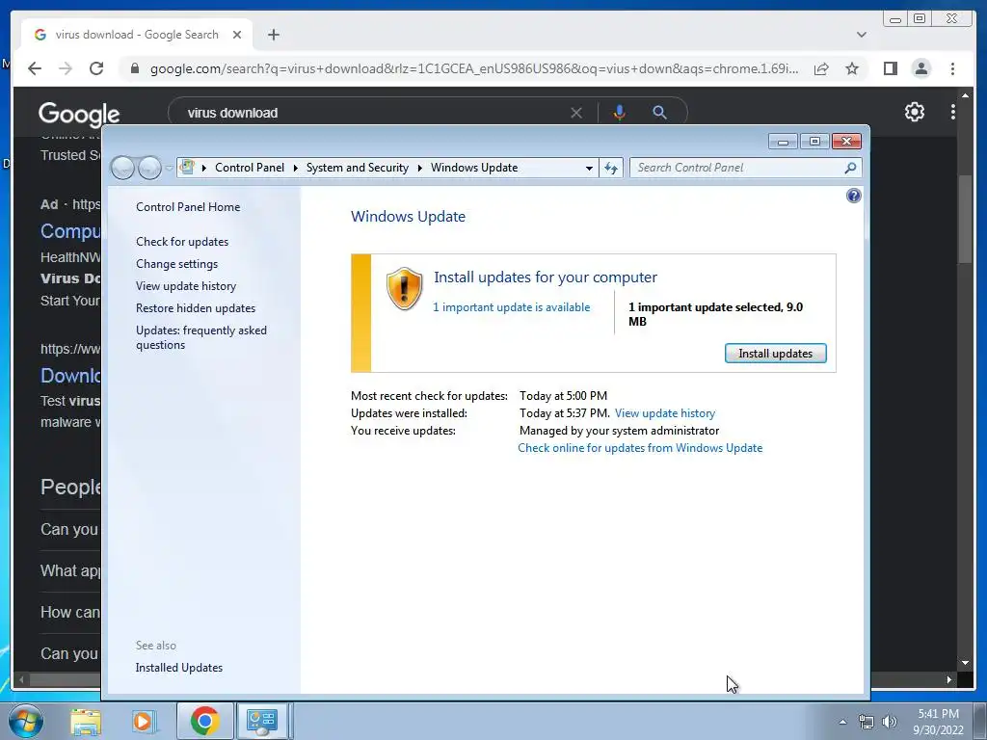Open View update history in sidebar
This screenshot has height=740, width=987.
[186, 285]
